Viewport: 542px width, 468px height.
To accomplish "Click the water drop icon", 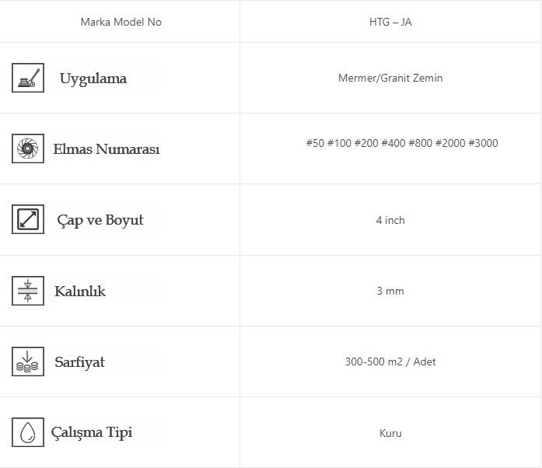I will (28, 432).
